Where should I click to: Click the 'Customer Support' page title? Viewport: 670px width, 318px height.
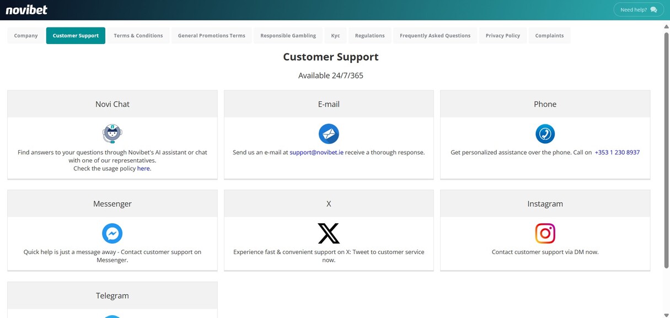tap(331, 57)
